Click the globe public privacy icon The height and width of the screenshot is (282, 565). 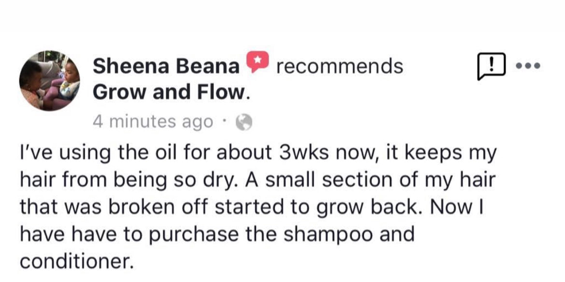click(x=244, y=123)
